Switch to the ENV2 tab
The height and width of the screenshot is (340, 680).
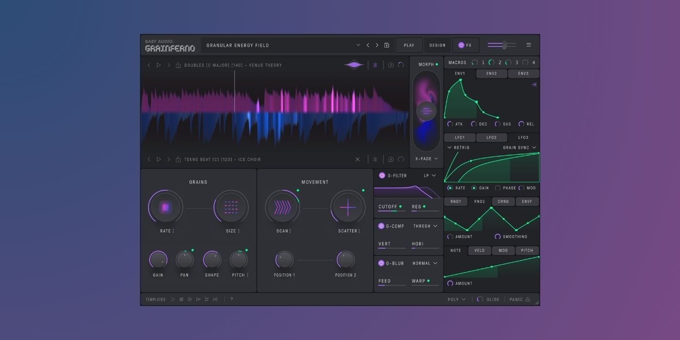(492, 74)
